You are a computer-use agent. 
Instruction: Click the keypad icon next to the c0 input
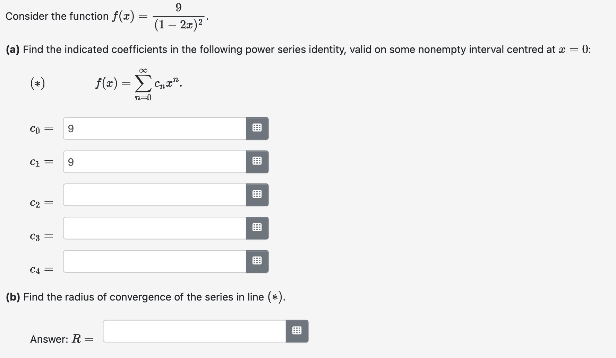pos(257,128)
